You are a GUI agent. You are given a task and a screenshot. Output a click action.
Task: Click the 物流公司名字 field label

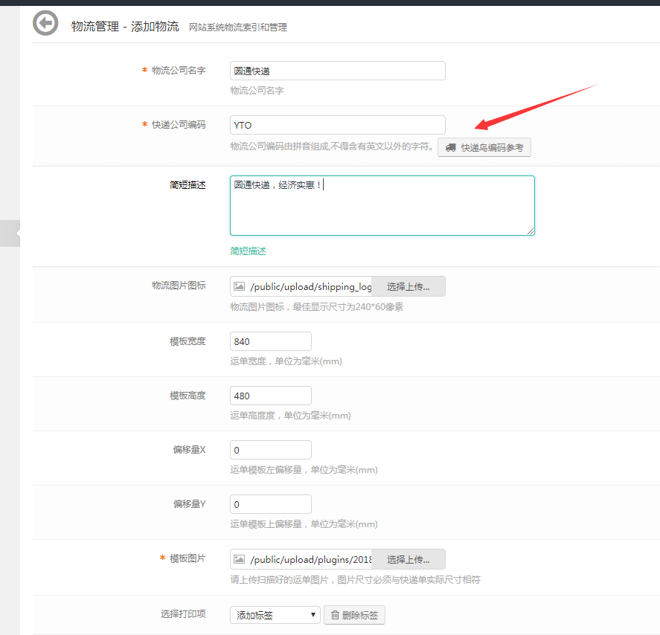[179, 71]
